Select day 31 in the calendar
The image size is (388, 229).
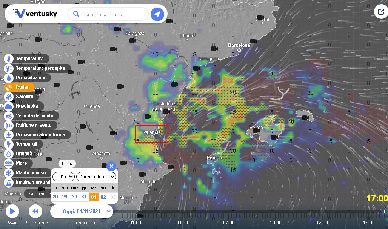point(84,197)
